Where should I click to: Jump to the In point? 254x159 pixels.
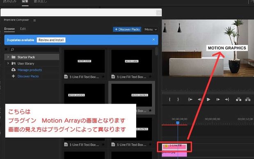click(190, 99)
